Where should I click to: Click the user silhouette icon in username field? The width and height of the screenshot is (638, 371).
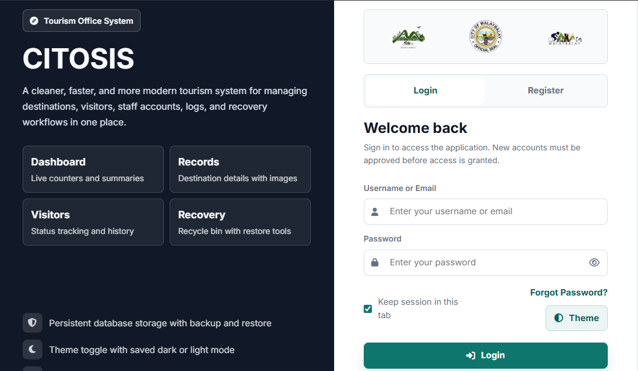tap(375, 212)
